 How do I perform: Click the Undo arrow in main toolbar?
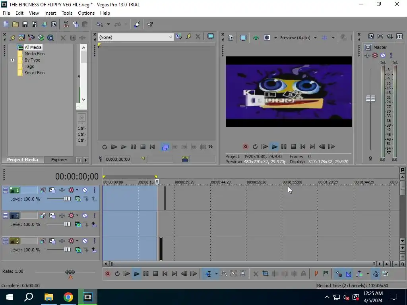pyautogui.click(x=100, y=24)
